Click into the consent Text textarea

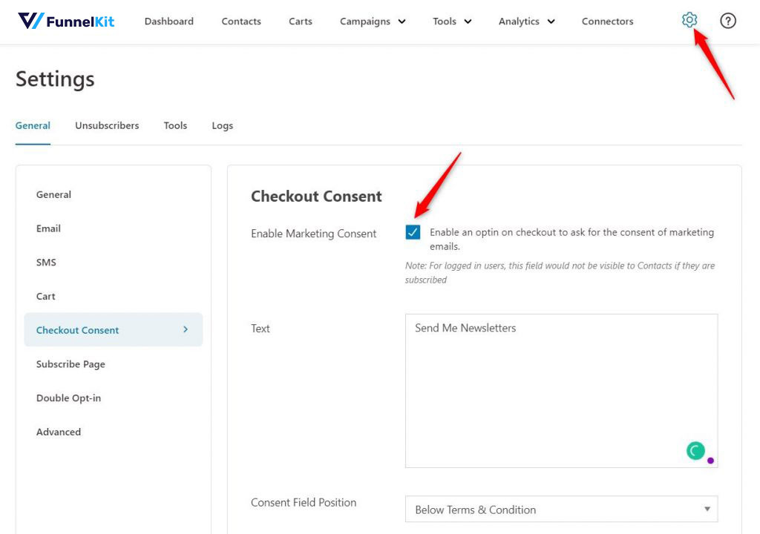(x=561, y=391)
